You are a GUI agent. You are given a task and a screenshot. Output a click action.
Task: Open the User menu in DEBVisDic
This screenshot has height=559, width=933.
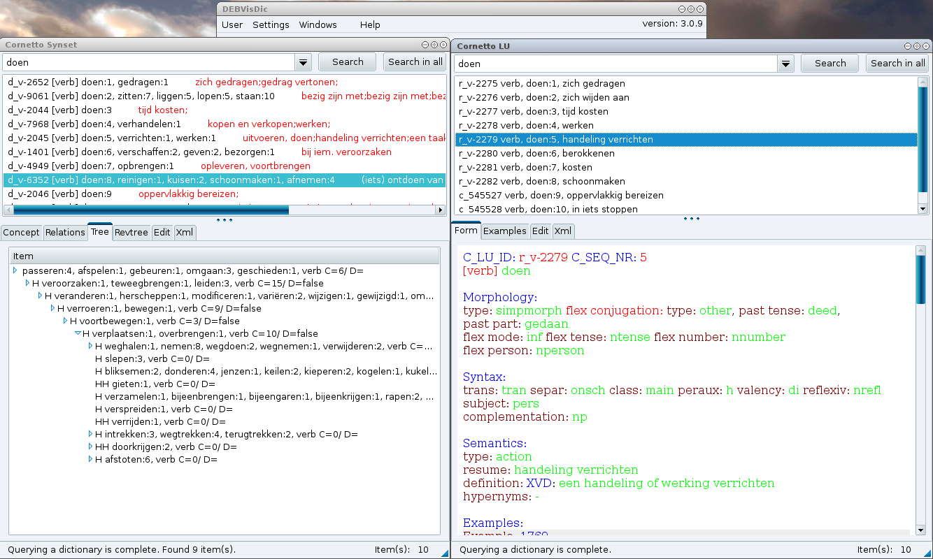pyautogui.click(x=232, y=24)
